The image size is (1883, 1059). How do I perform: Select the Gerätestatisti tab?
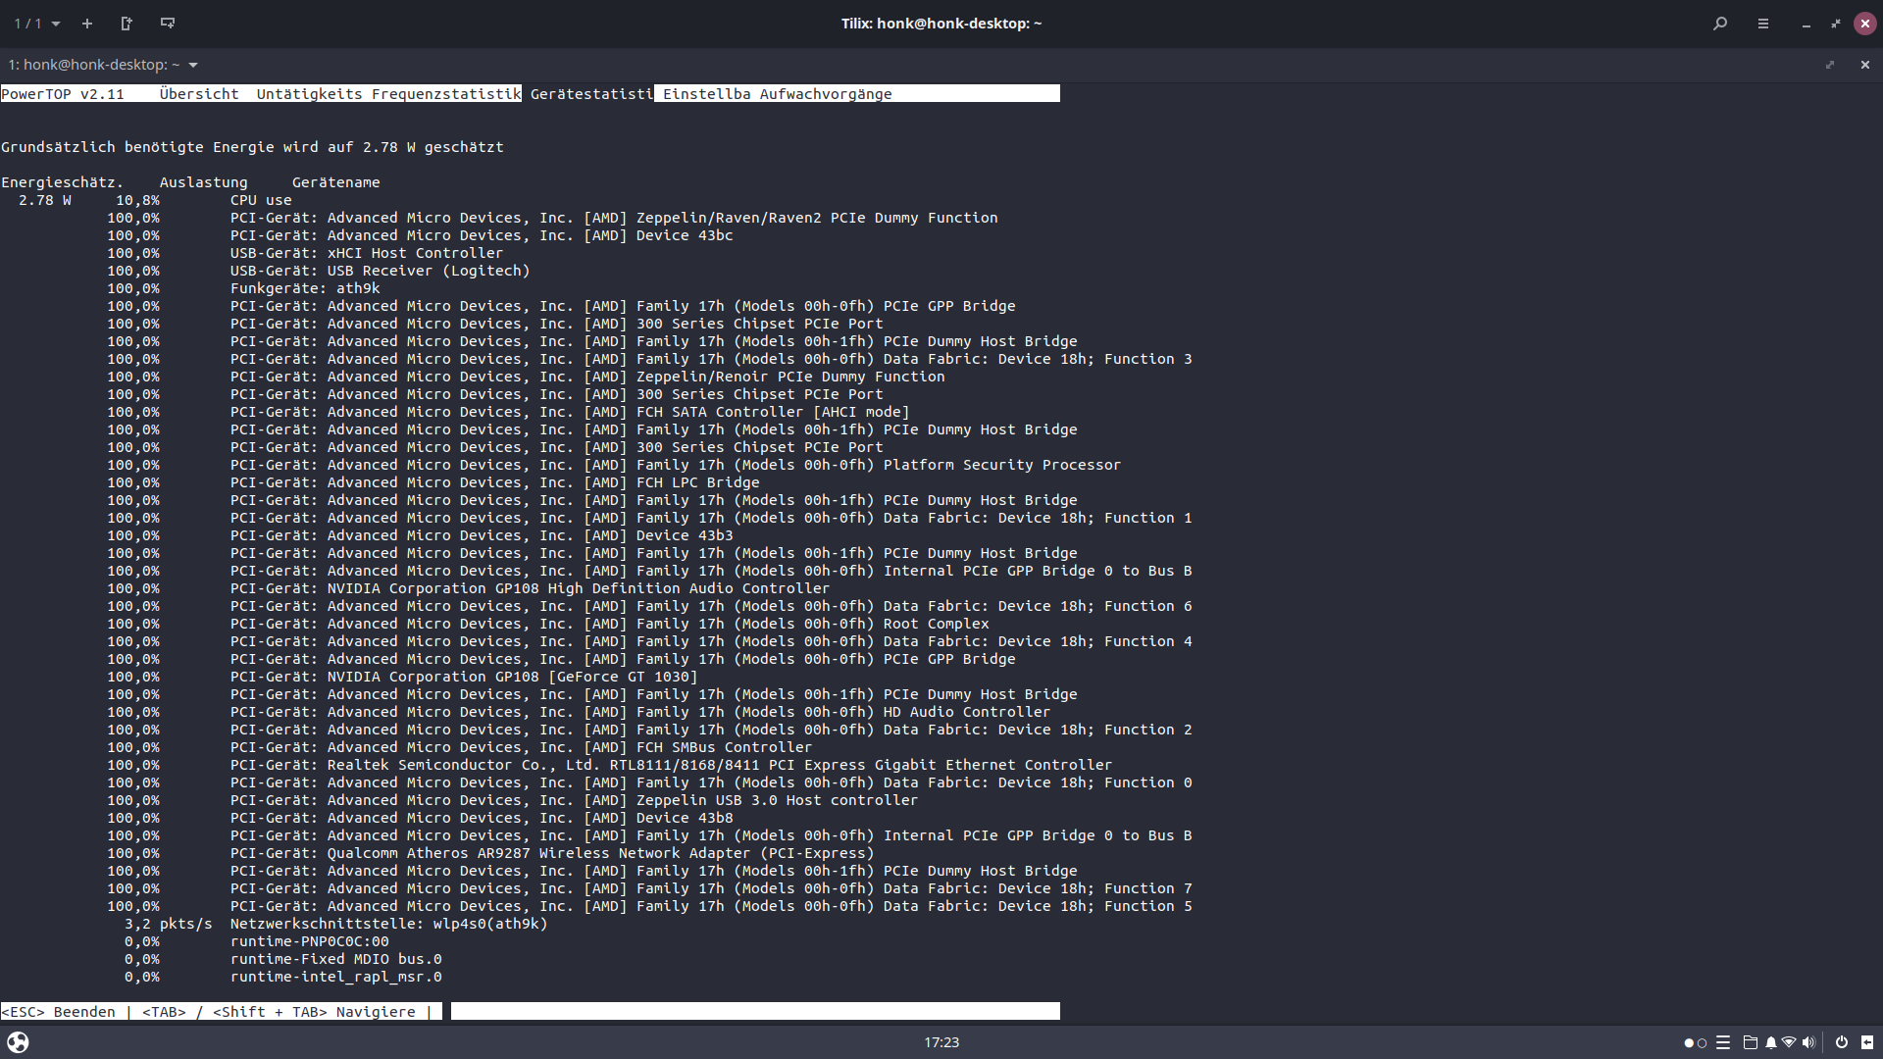tap(591, 94)
